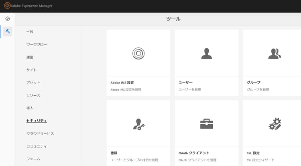Click the Adobe IMS 設定 concentric circles icon

click(x=138, y=53)
